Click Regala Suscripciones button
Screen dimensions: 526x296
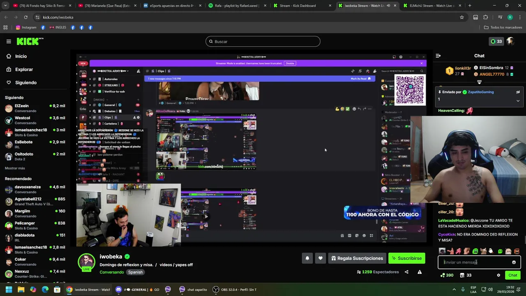[x=357, y=258]
